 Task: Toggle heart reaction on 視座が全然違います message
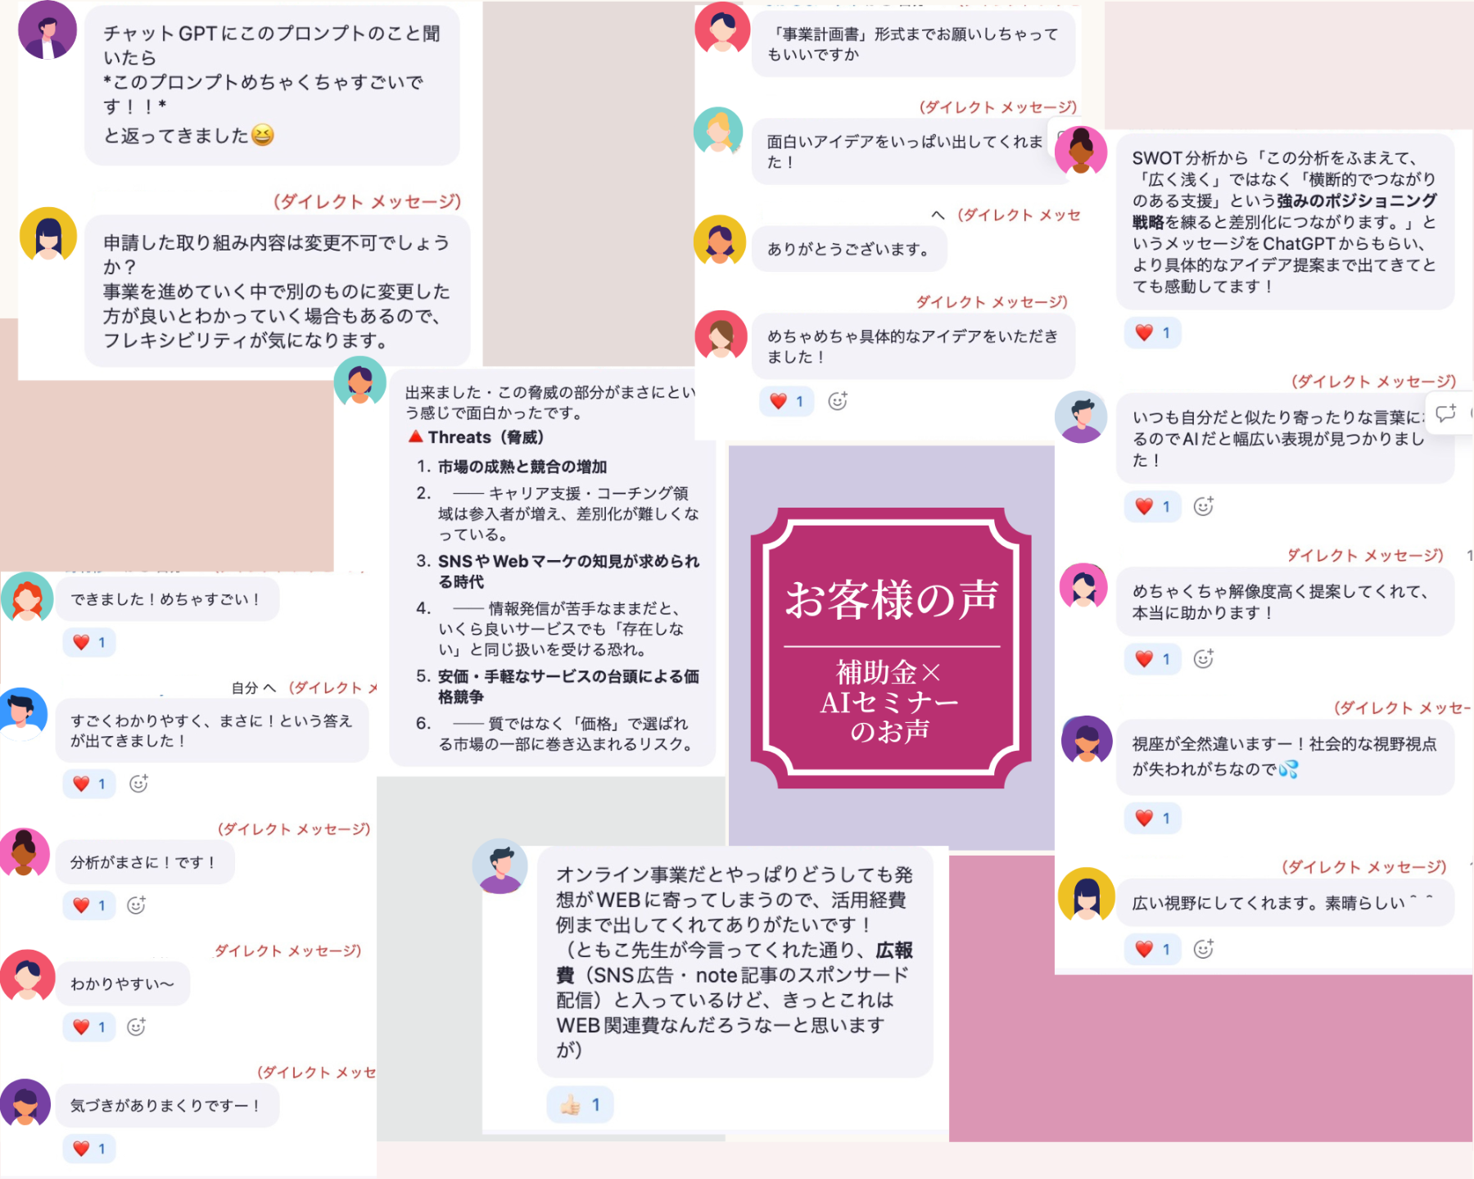tap(1153, 818)
